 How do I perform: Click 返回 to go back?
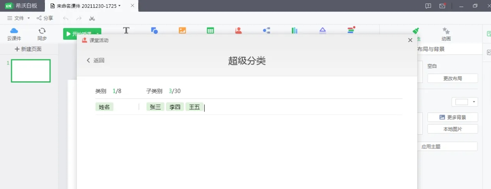95,60
